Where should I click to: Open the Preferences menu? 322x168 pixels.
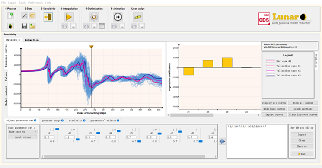pos(35,3)
